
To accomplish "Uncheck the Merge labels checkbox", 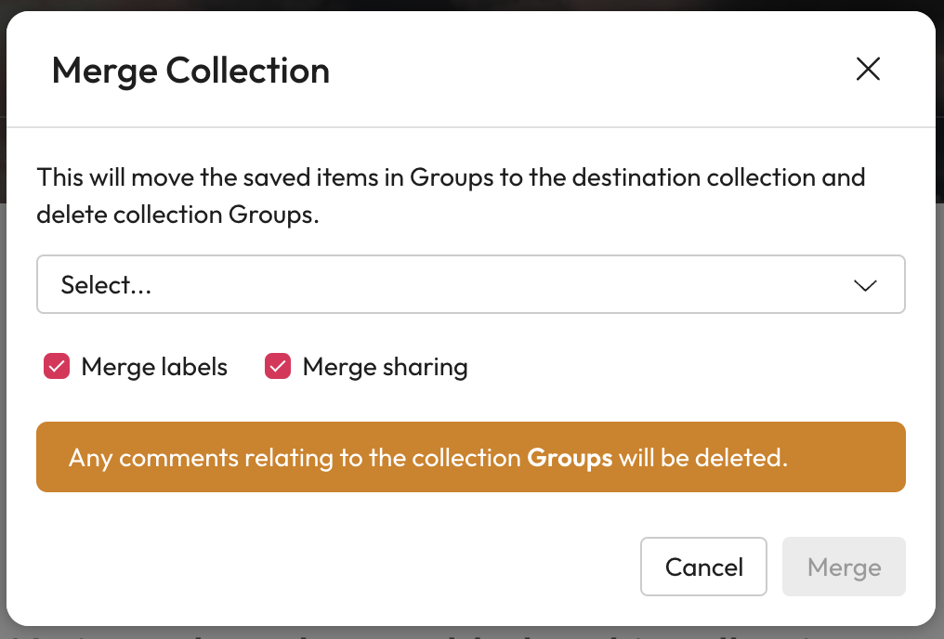I will coord(58,367).
